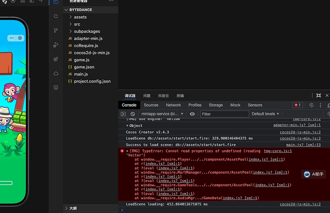Select the Network tab

[174, 105]
